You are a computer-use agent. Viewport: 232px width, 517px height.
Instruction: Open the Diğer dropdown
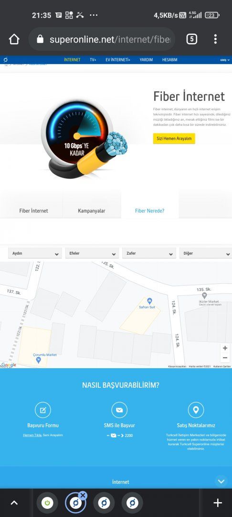coord(206,254)
